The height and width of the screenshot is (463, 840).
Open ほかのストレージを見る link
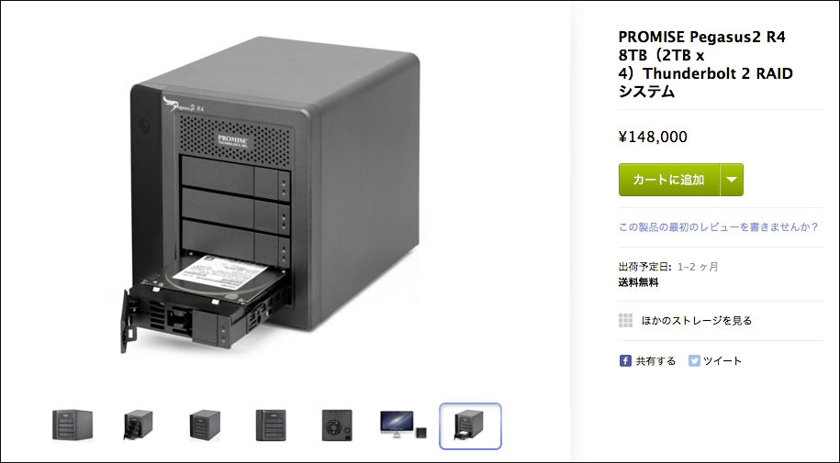697,321
